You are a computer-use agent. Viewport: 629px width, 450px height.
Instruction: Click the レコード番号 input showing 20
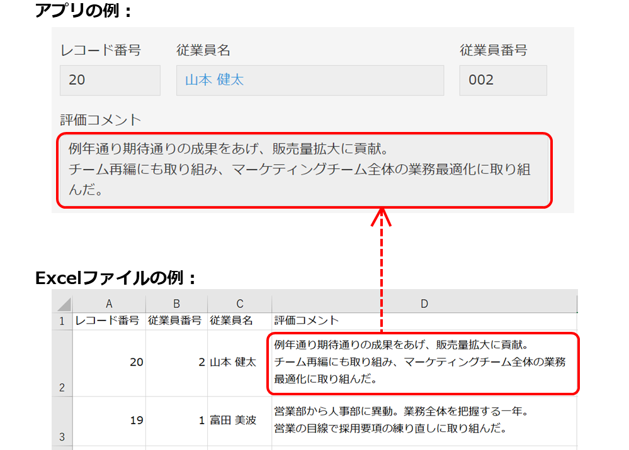coord(110,80)
